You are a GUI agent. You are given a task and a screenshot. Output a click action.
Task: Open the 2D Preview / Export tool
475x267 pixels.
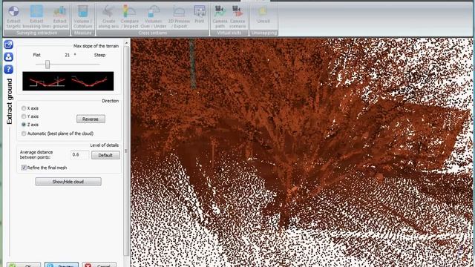tap(179, 17)
